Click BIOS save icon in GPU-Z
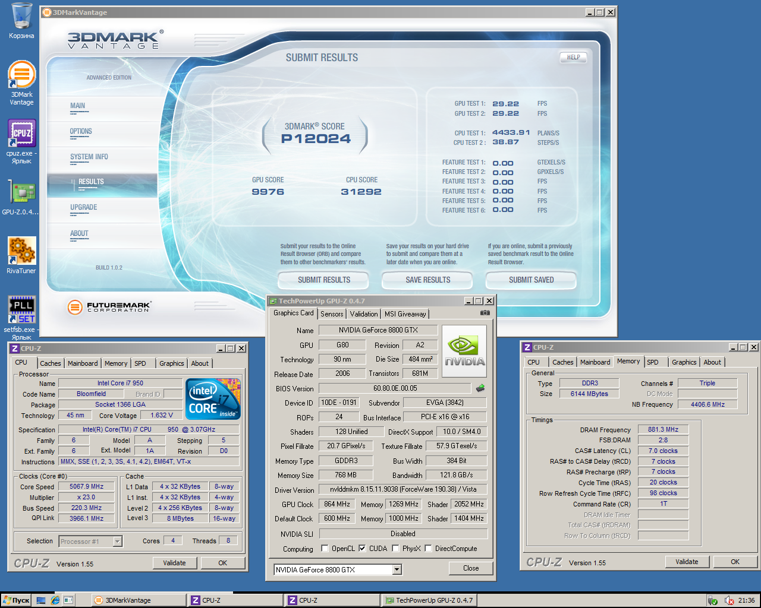 [480, 388]
